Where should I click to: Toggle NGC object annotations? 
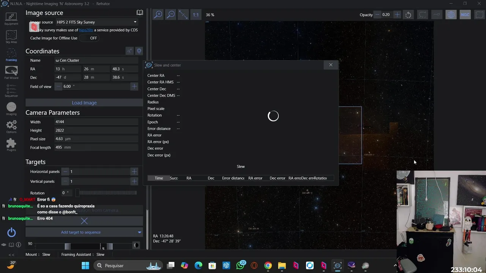coord(465,15)
